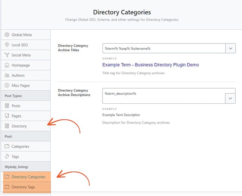The width and height of the screenshot is (242, 196).
Task: Click the Authors people icon
Action: point(7,75)
